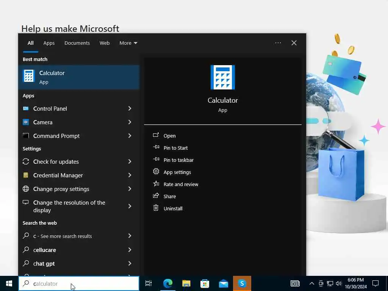Click the large Calculator icon in preview pane
388x291 pixels.
[x=222, y=77]
